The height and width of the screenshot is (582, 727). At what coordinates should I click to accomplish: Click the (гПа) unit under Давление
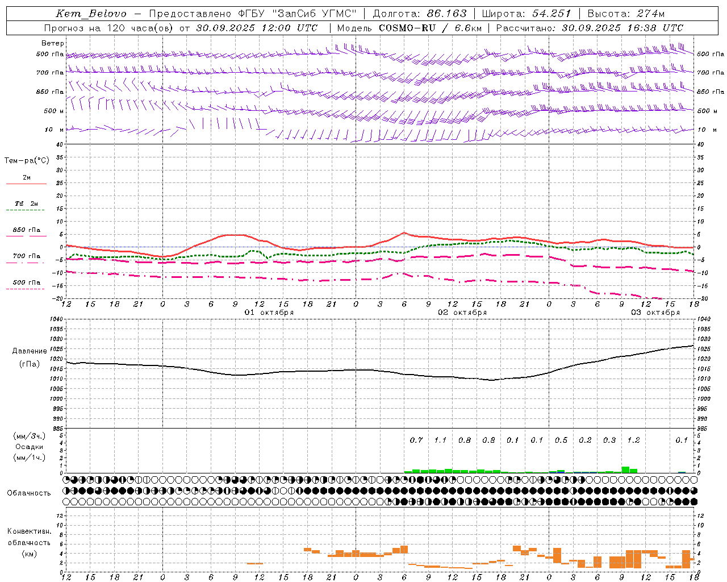[x=30, y=364]
